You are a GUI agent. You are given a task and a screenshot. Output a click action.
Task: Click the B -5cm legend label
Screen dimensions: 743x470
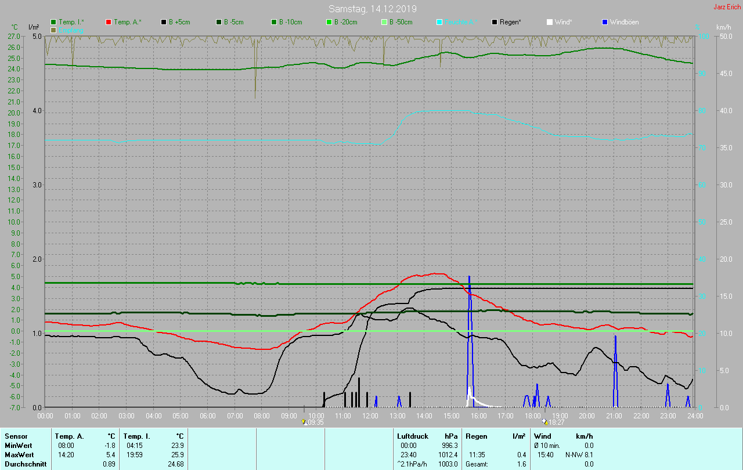pos(234,22)
